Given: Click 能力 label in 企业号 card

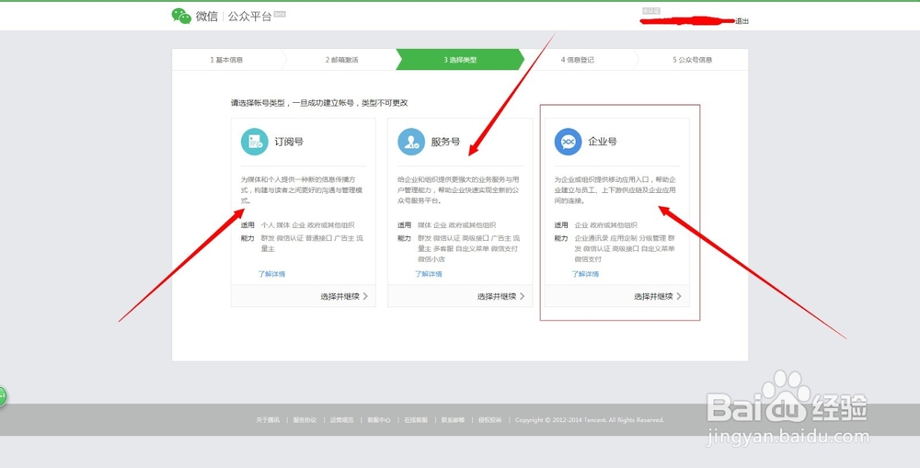Looking at the screenshot, I should click(561, 238).
